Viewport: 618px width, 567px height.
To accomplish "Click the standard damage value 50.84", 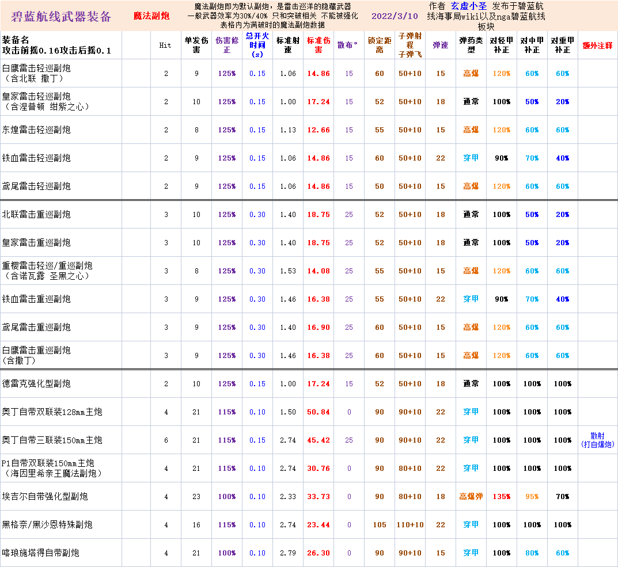I will 319,412.
